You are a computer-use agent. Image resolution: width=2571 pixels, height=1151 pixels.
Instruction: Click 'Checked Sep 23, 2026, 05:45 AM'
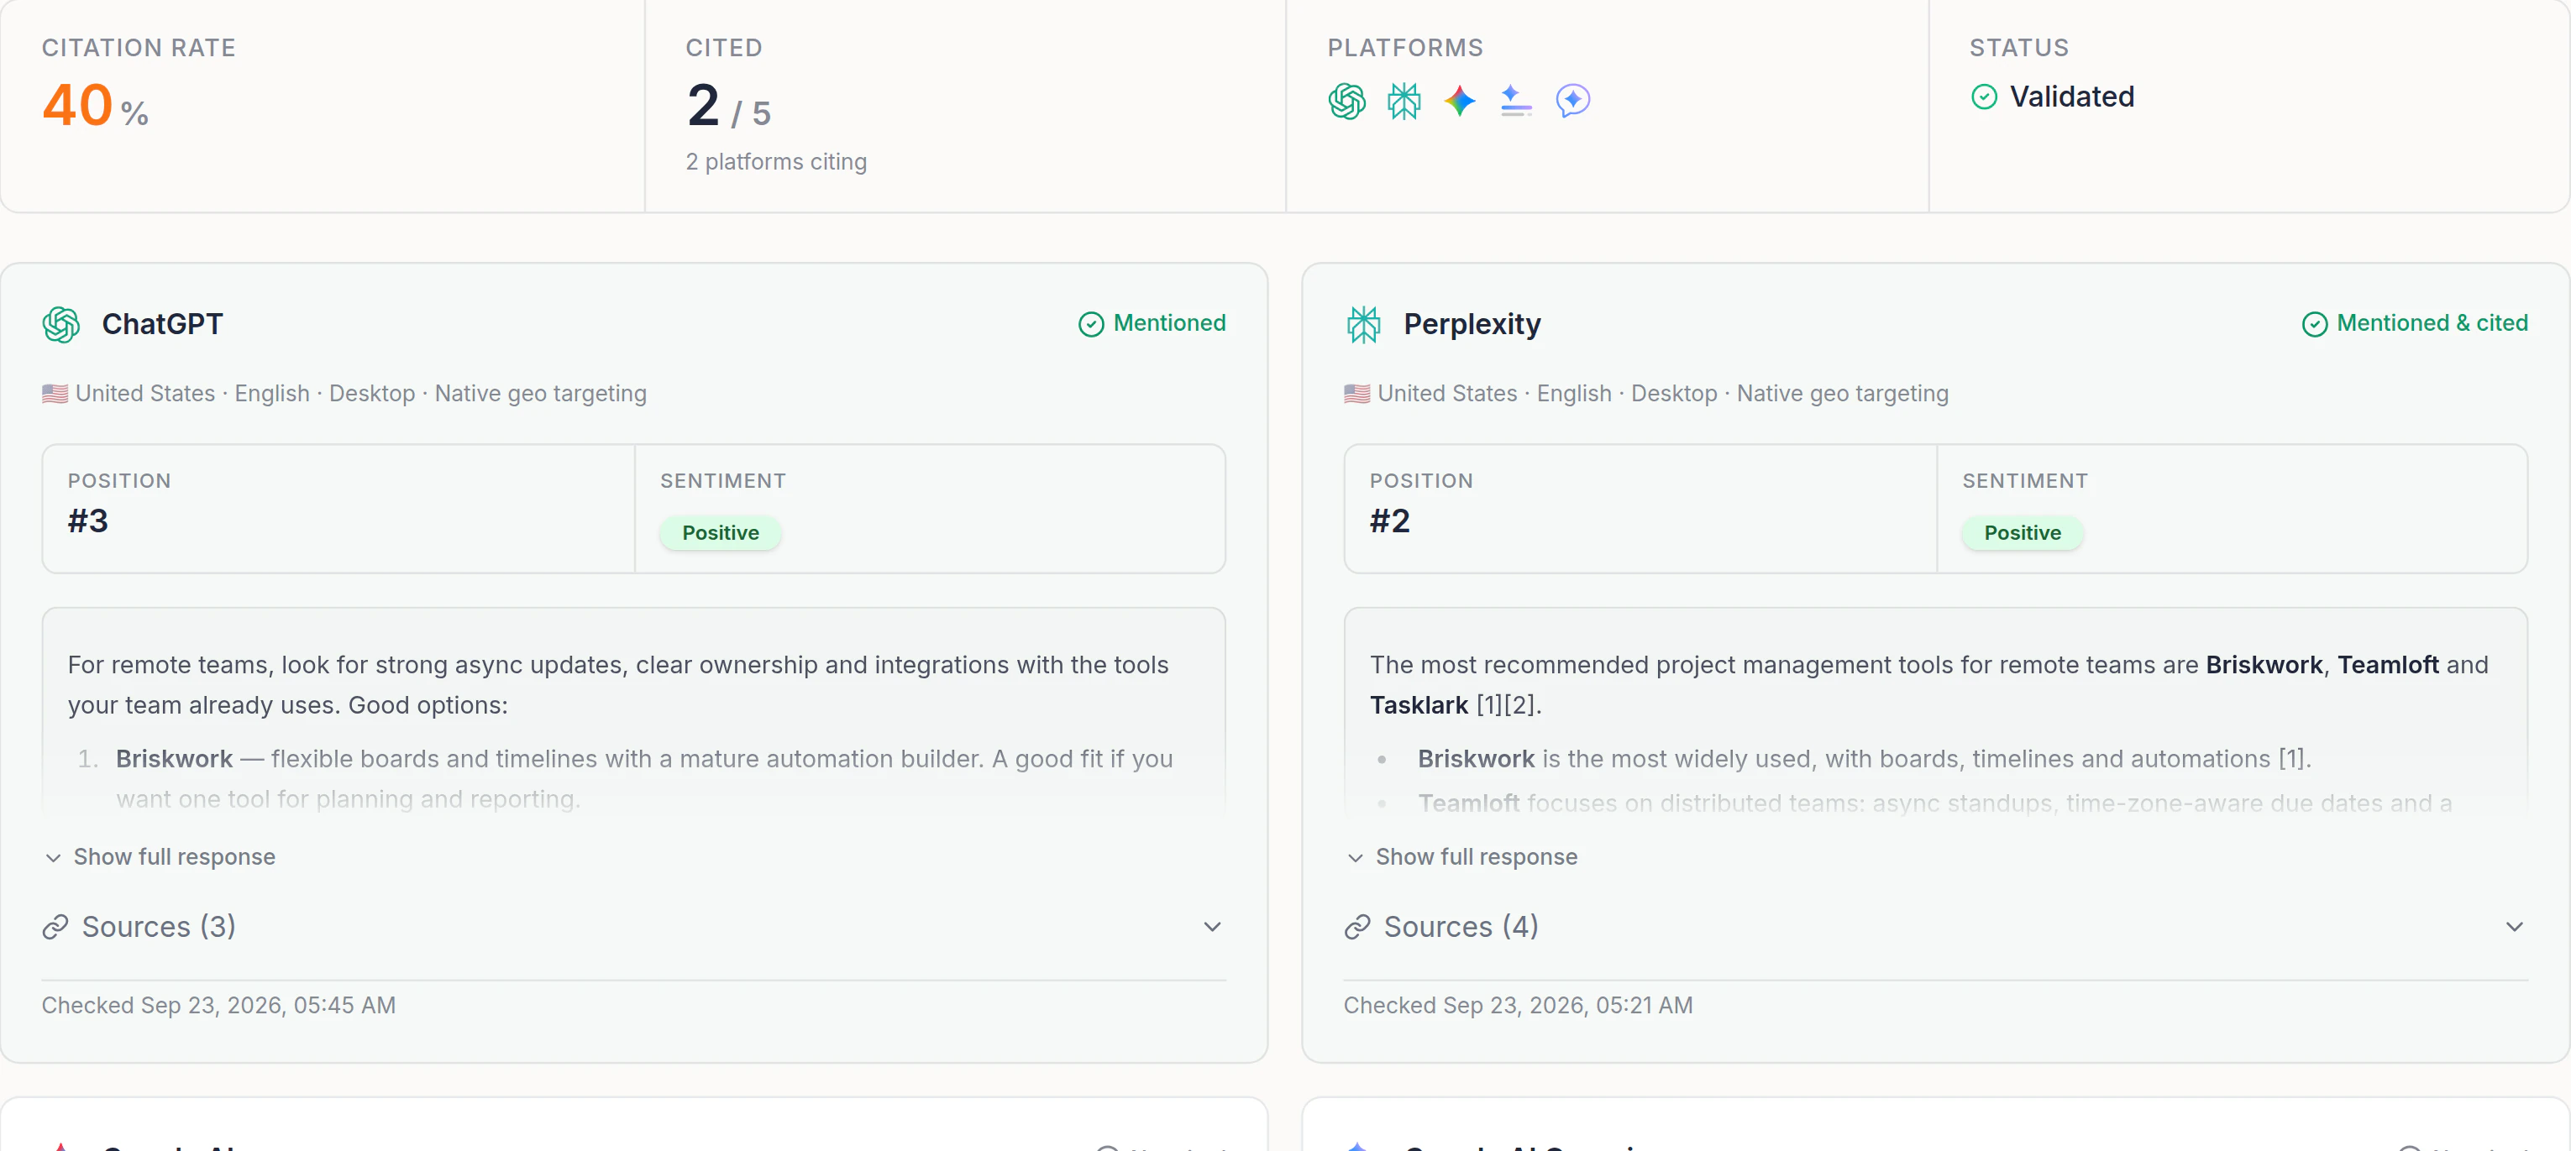pyautogui.click(x=218, y=1006)
